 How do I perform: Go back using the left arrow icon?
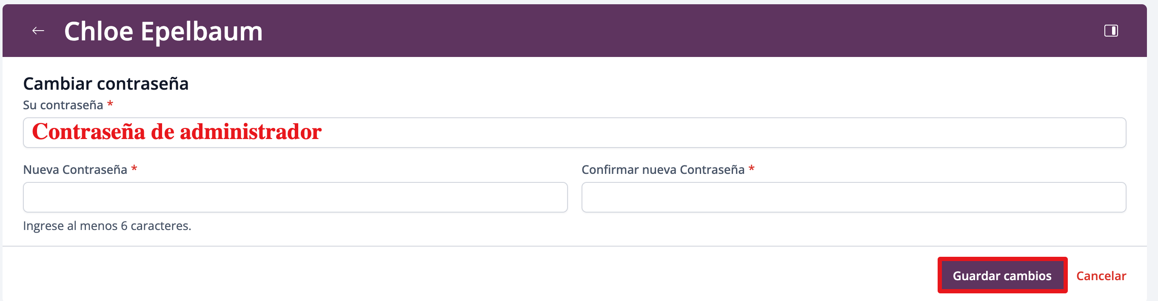pos(38,31)
